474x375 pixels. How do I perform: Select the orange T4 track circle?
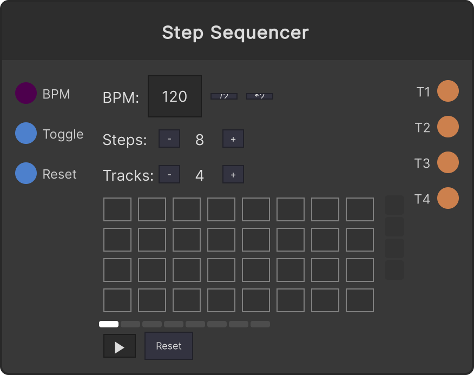click(448, 198)
